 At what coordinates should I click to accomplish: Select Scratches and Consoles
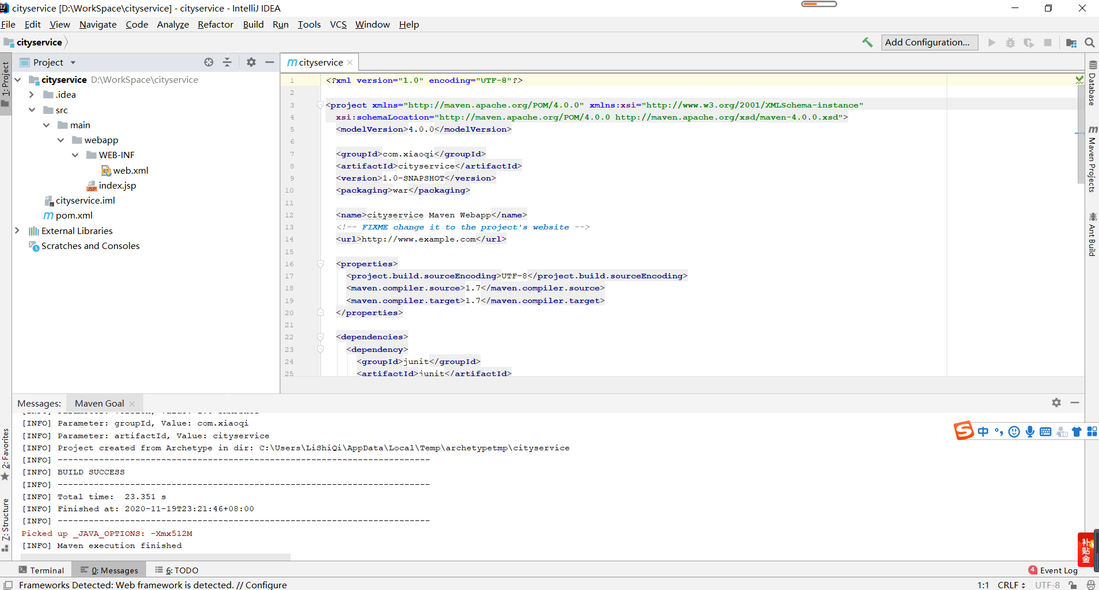coord(84,246)
